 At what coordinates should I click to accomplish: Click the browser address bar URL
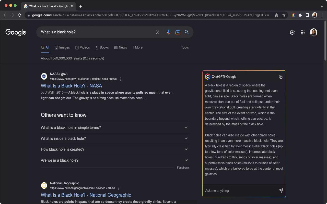click(x=152, y=15)
